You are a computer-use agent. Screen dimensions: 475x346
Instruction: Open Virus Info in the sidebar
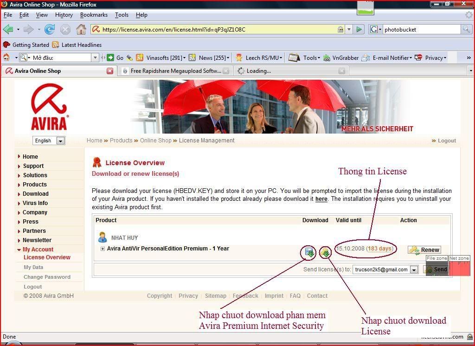coord(35,203)
